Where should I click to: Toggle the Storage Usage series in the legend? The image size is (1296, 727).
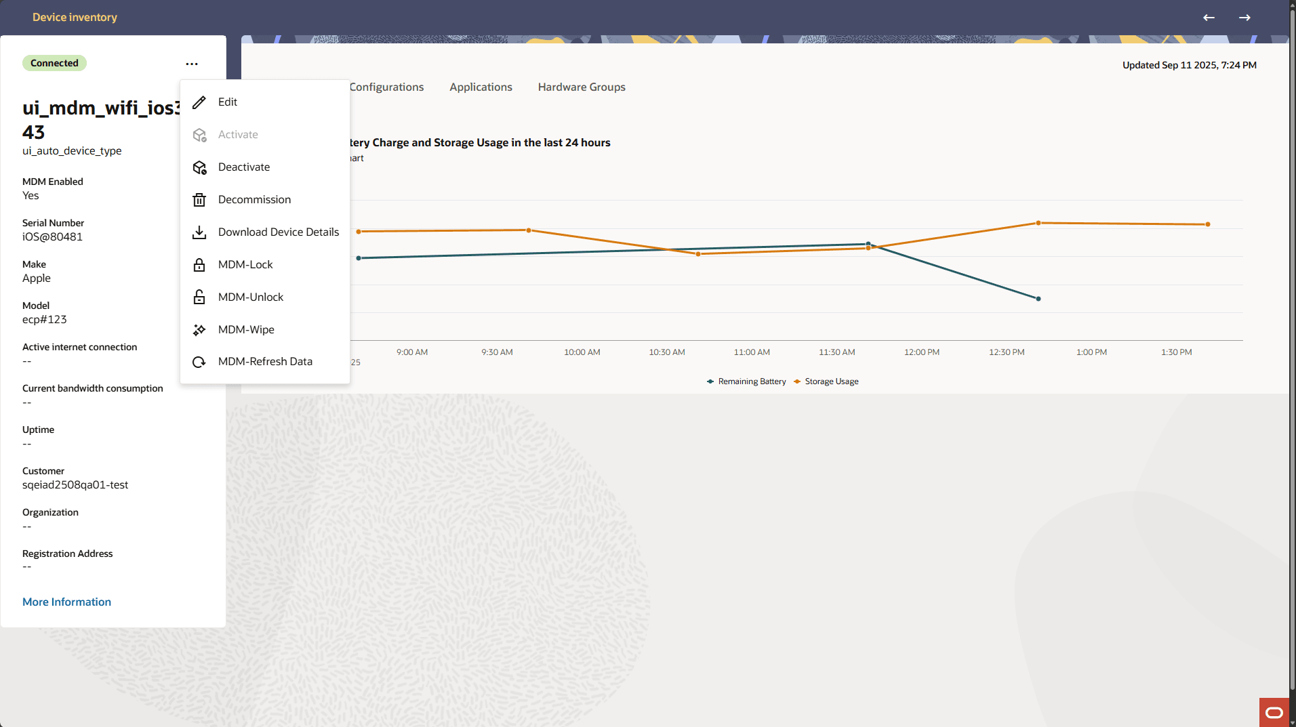(826, 381)
